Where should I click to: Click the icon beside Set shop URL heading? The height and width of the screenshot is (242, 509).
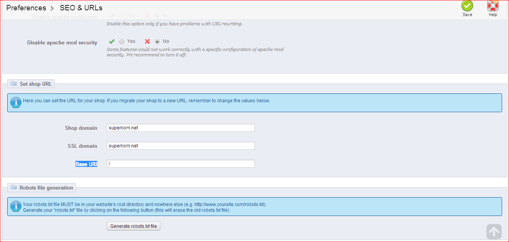tap(14, 83)
